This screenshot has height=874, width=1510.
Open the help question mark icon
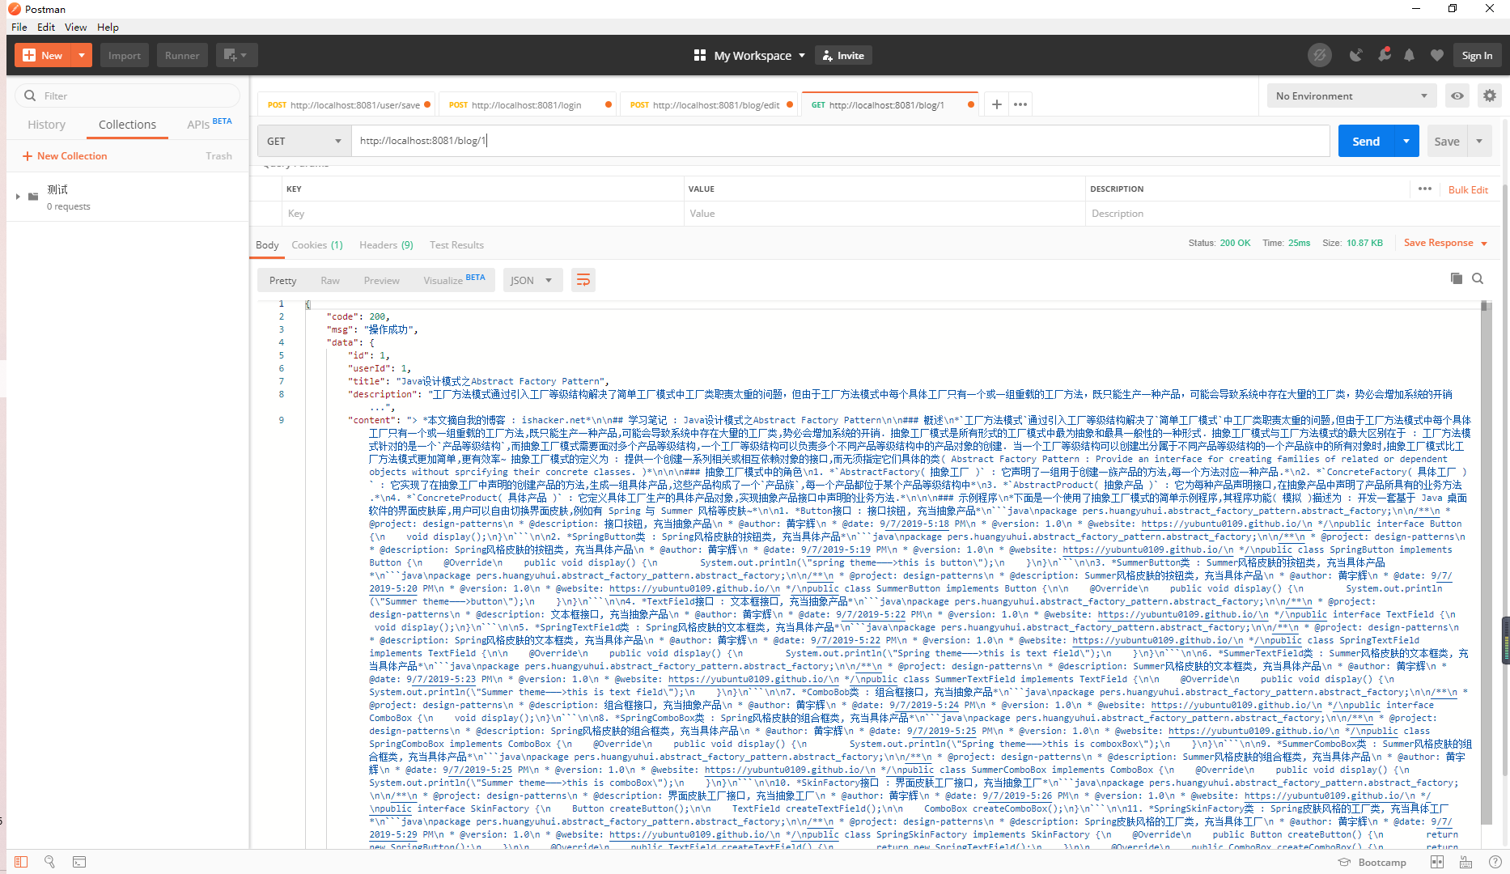pos(1495,862)
